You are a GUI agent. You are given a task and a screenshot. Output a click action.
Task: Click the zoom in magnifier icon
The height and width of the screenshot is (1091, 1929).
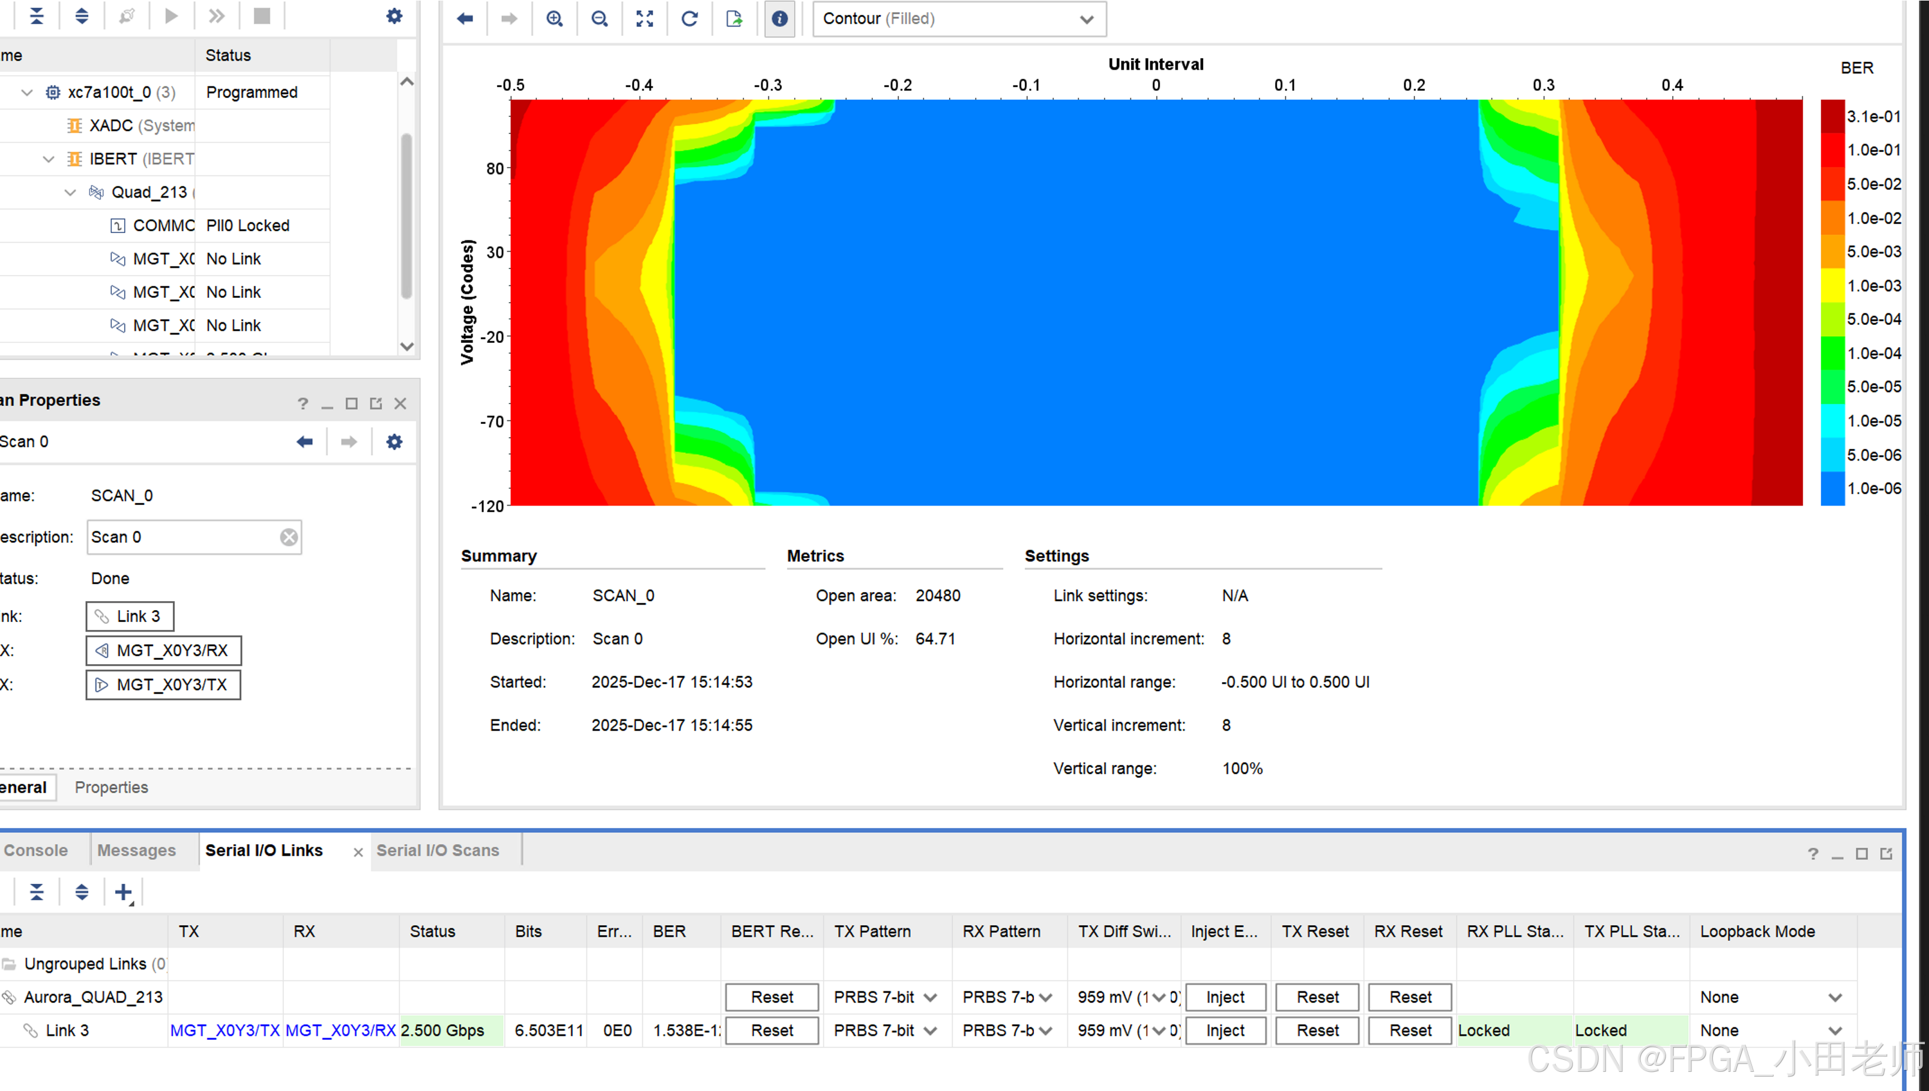click(554, 18)
